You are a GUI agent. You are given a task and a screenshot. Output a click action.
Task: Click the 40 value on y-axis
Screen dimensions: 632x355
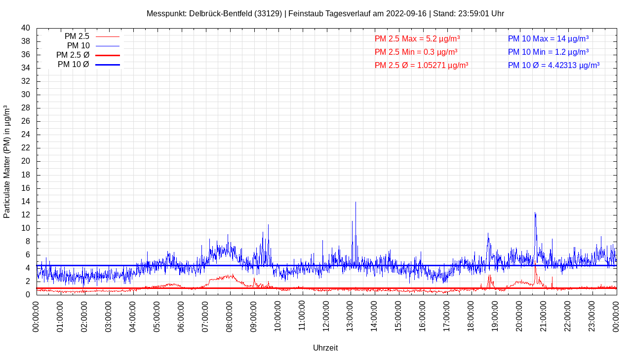click(26, 28)
